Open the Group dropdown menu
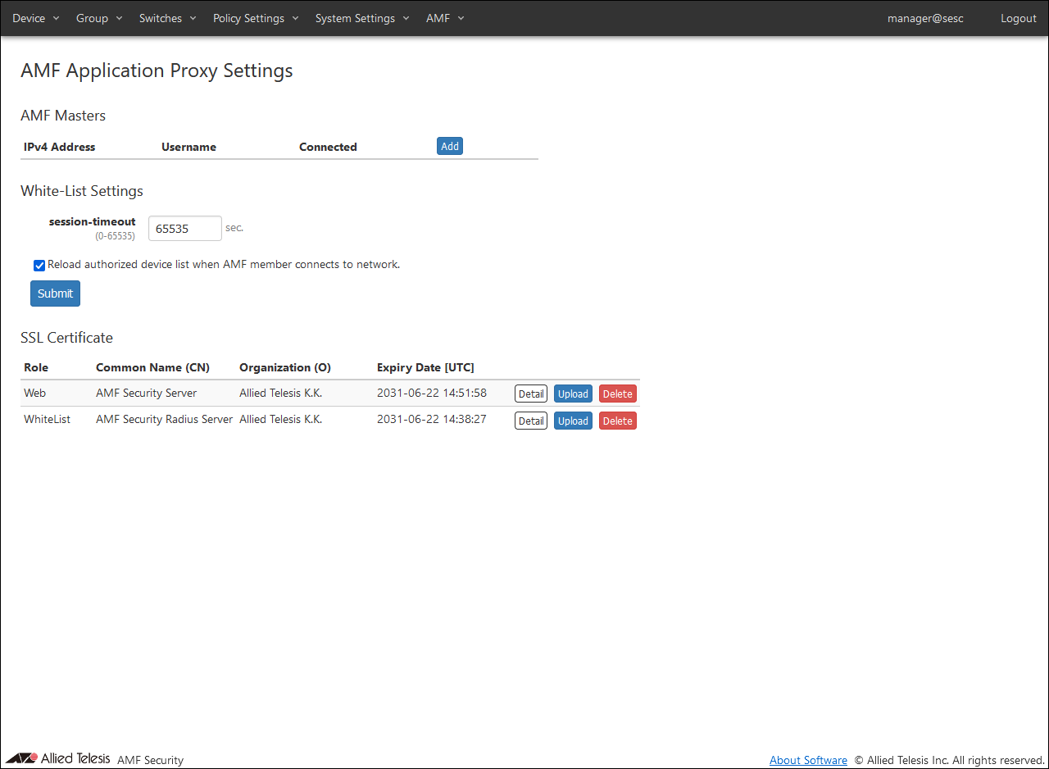The image size is (1049, 769). coord(98,18)
